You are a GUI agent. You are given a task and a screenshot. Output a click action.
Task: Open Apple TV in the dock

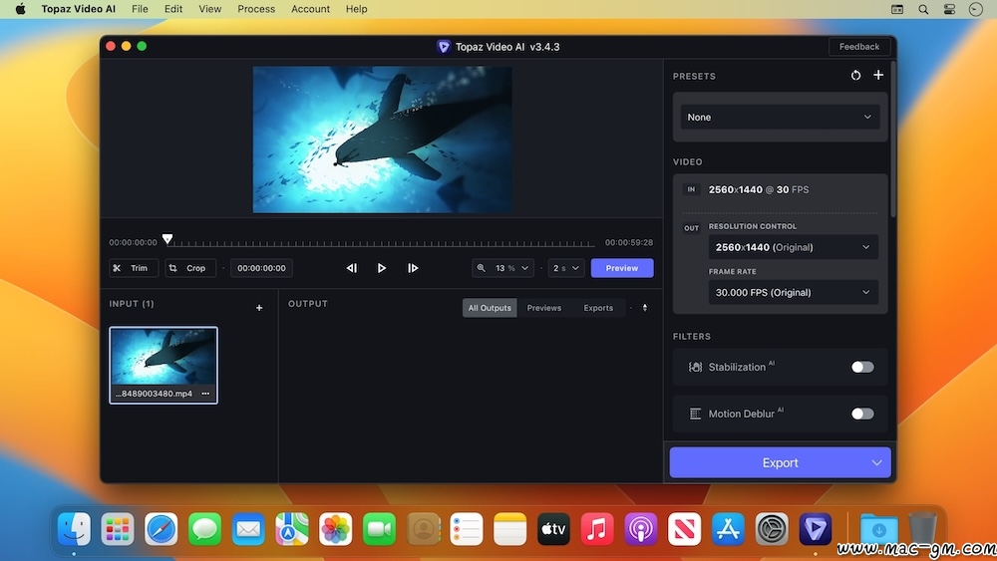[553, 528]
